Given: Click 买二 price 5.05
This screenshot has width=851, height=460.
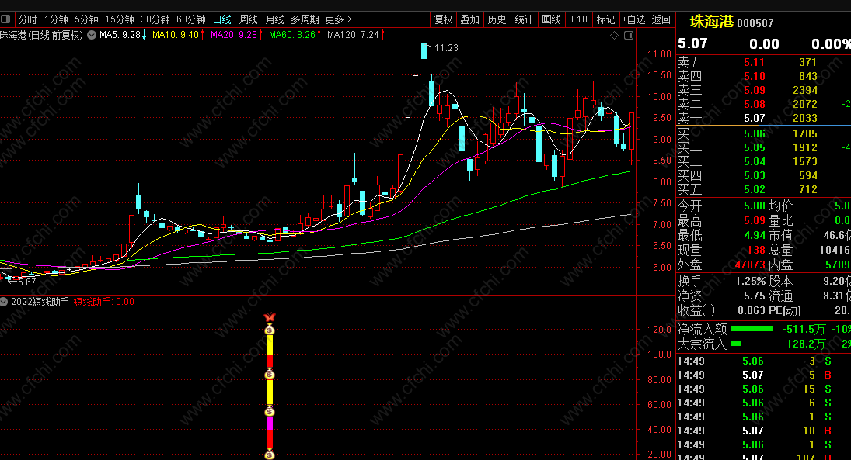Looking at the screenshot, I should tap(755, 148).
